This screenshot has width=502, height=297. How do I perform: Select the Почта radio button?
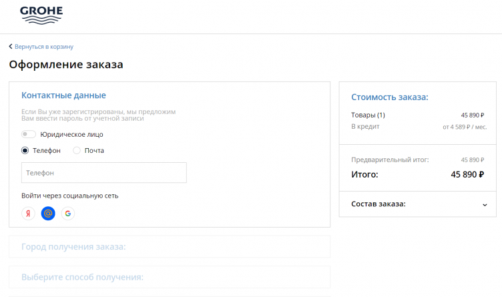tap(77, 150)
